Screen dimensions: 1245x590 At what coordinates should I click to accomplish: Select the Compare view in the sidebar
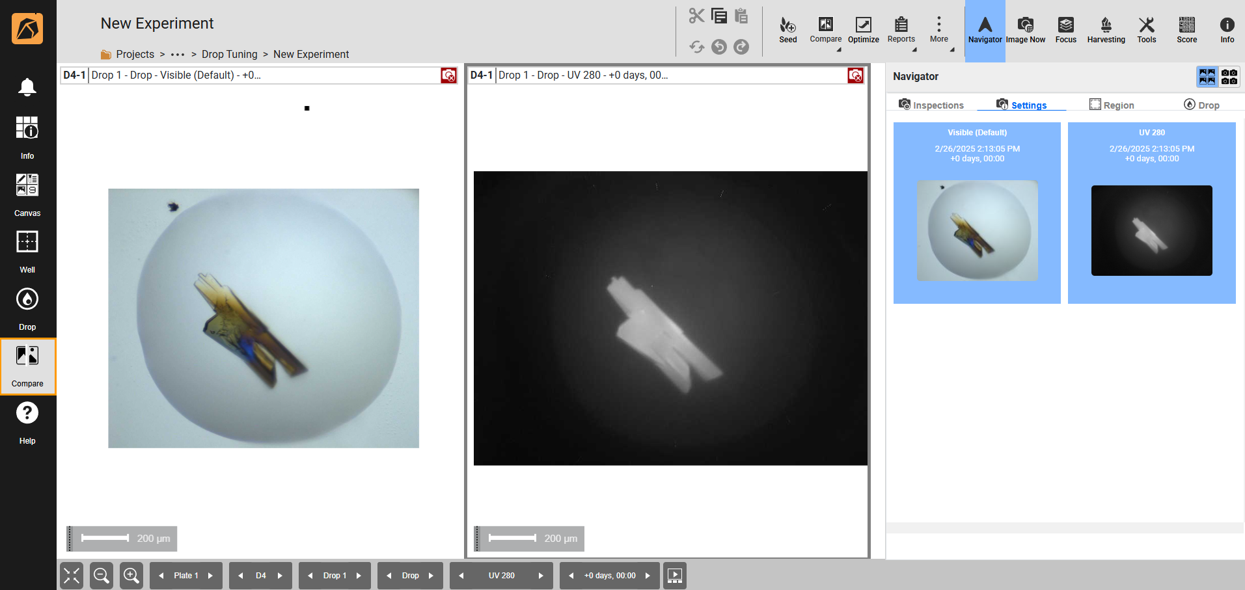[27, 366]
